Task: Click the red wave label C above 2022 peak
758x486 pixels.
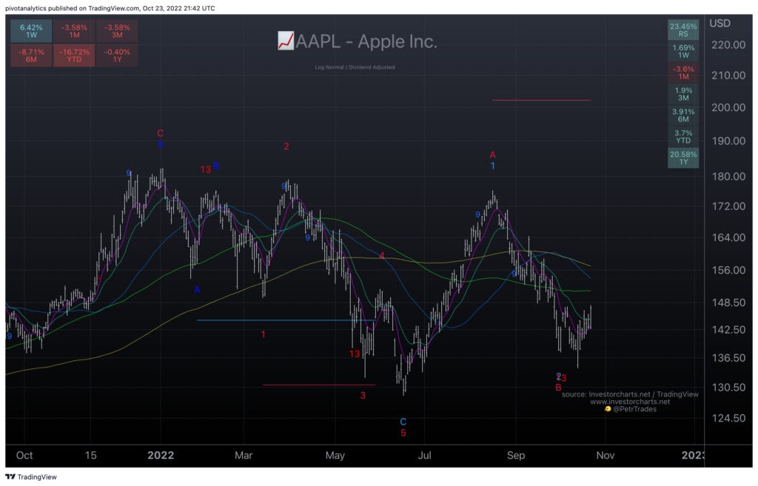Action: click(161, 133)
